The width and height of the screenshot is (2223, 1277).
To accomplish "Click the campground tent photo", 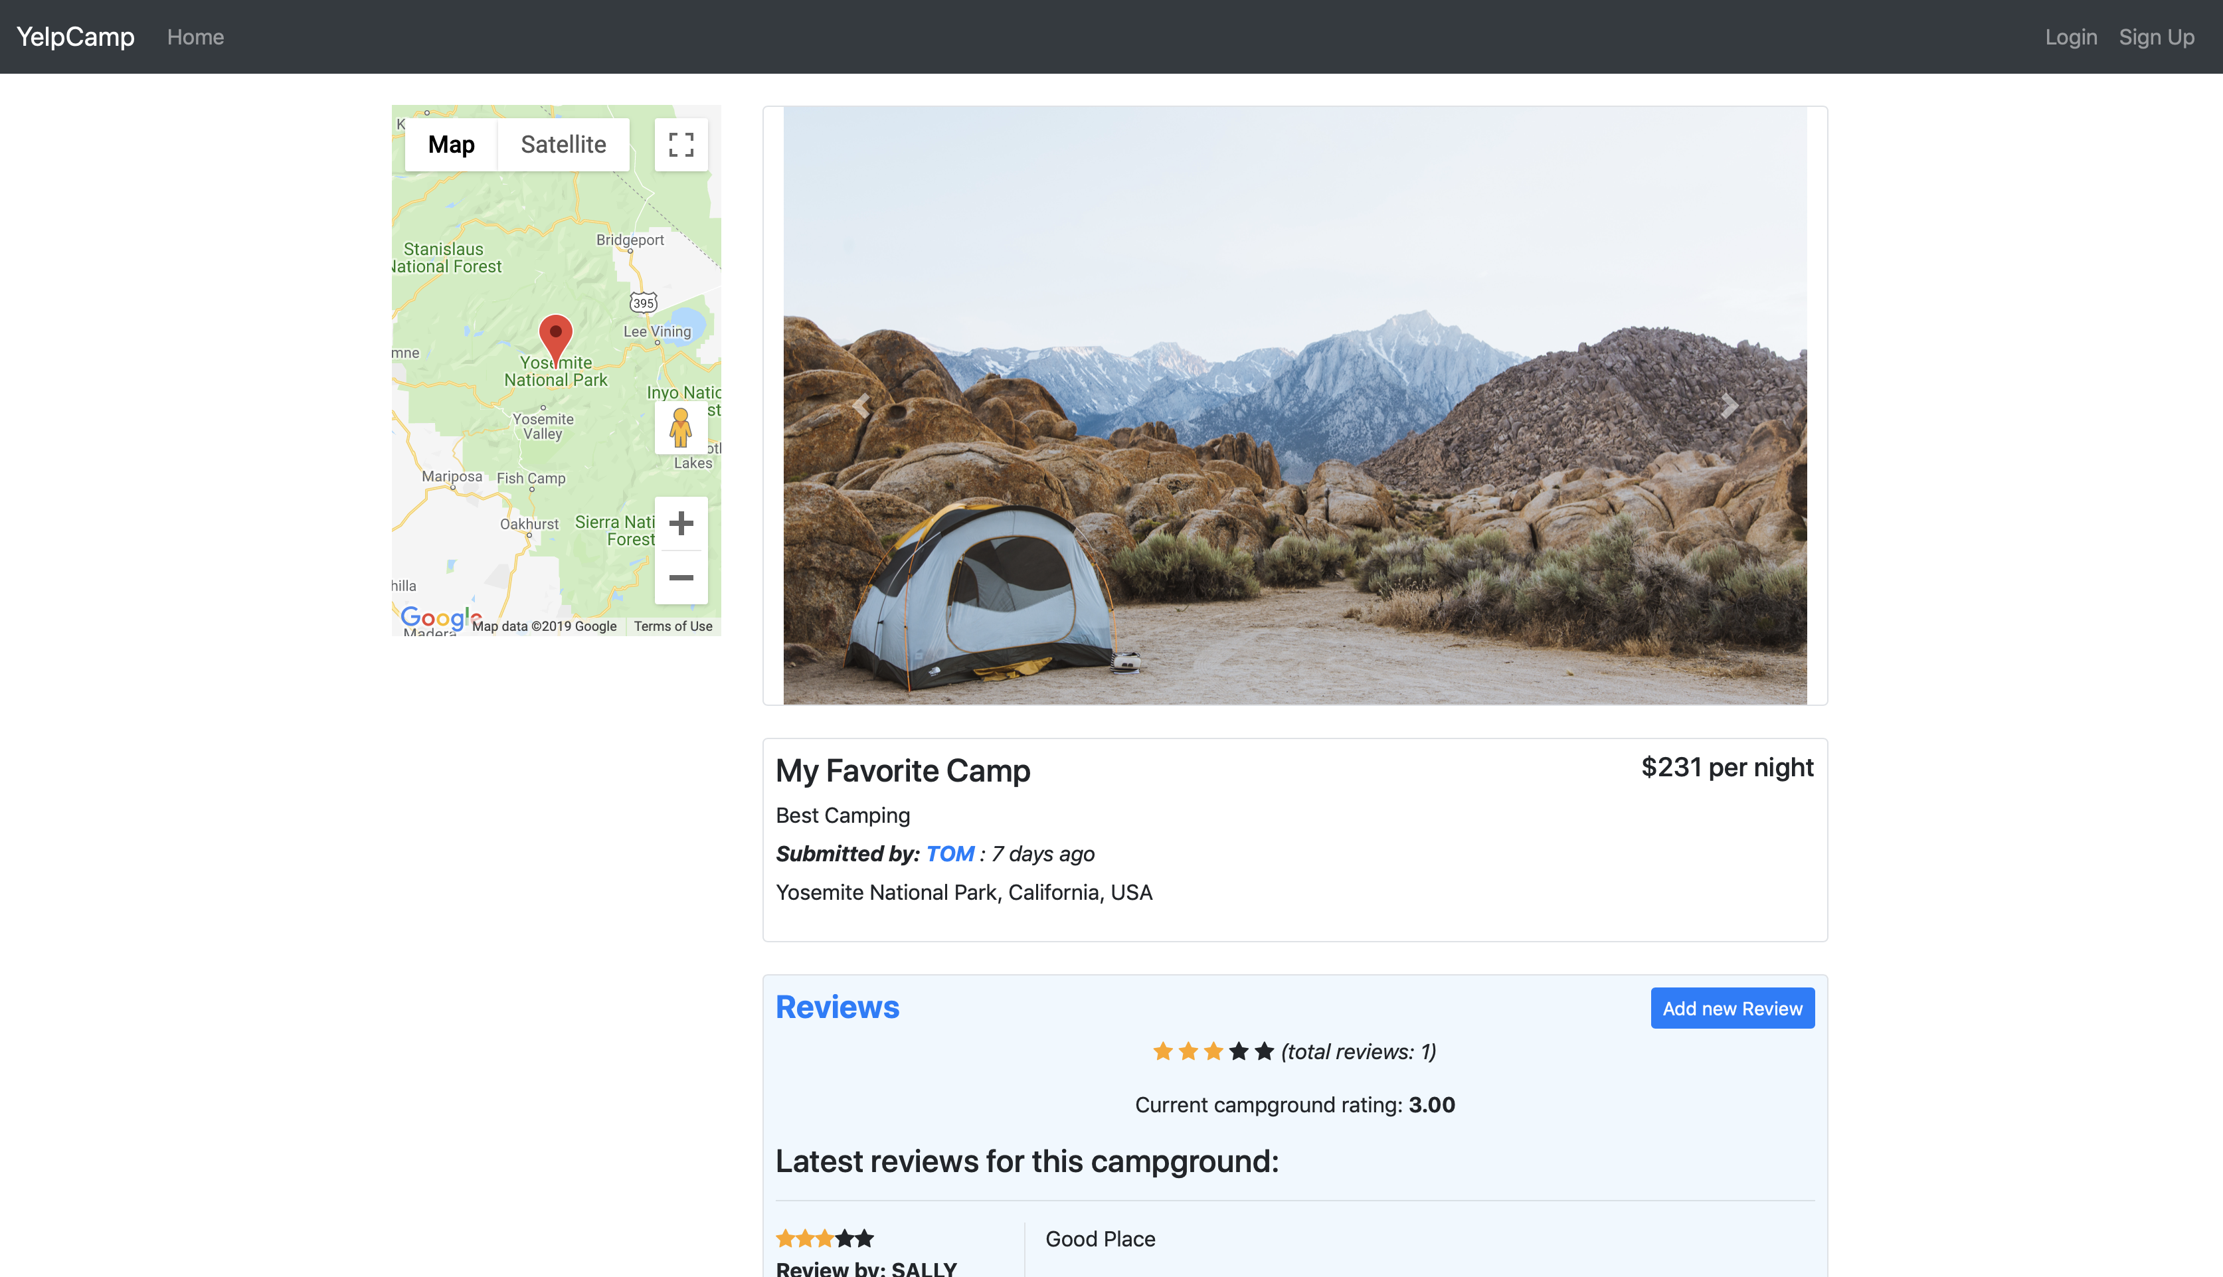I will [1294, 405].
